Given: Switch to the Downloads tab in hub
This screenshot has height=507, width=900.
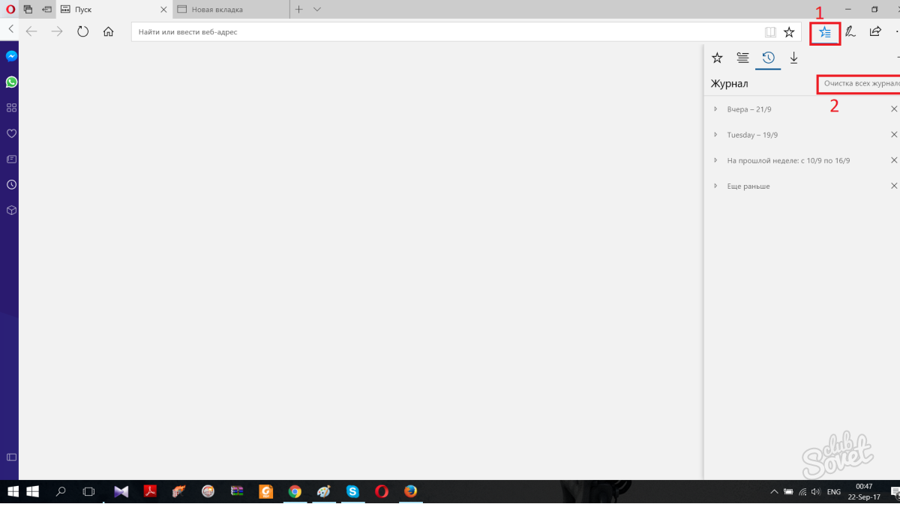Looking at the screenshot, I should point(793,58).
